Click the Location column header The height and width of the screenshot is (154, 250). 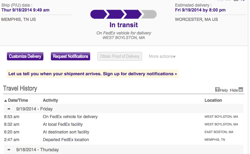pyautogui.click(x=213, y=100)
